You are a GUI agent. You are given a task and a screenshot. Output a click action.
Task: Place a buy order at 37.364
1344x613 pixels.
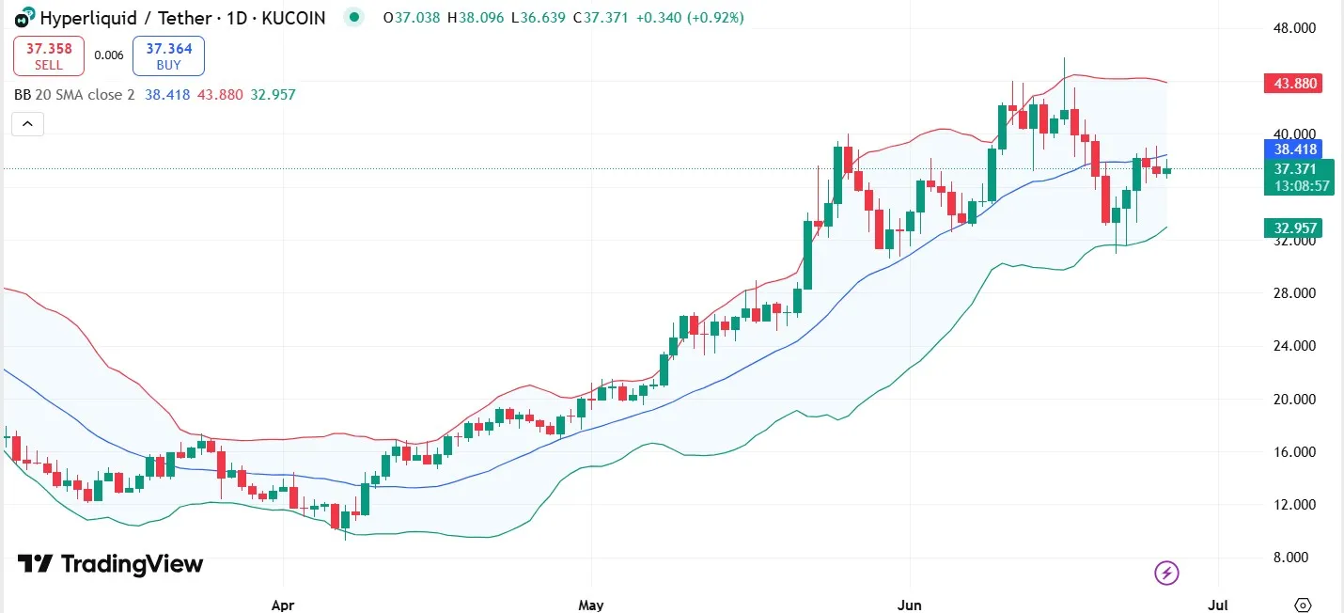click(x=168, y=55)
